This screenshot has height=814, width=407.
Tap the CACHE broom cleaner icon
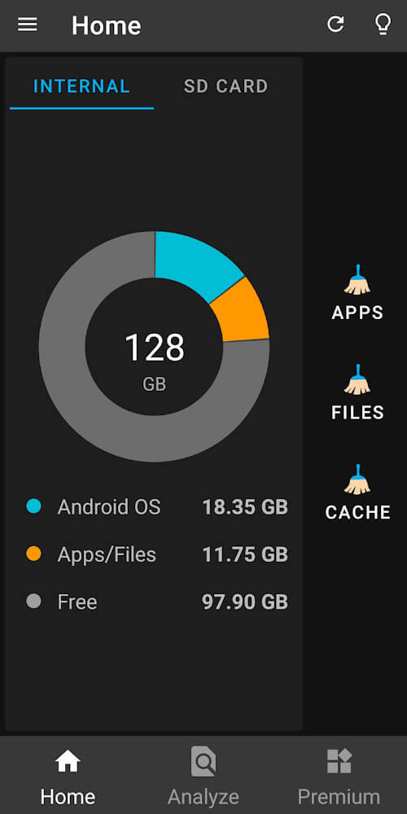point(357,479)
